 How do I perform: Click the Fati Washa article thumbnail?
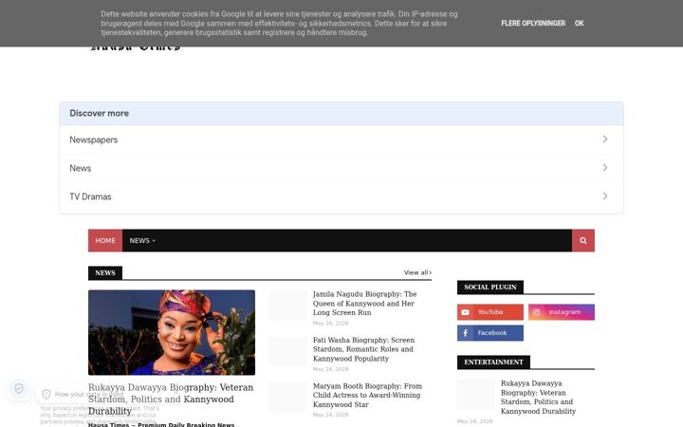[288, 351]
